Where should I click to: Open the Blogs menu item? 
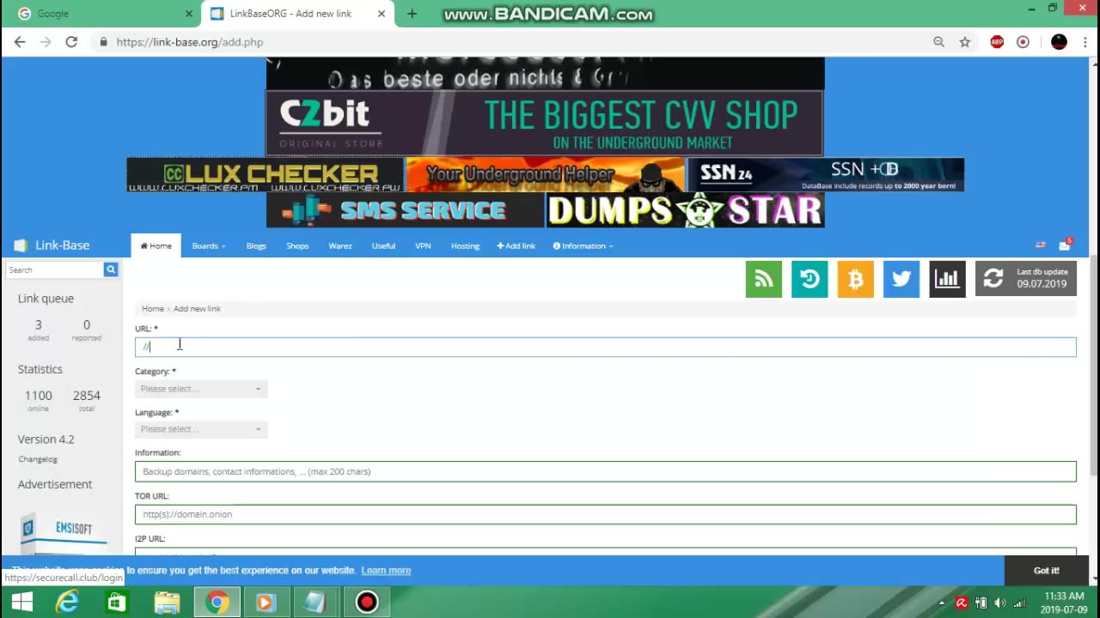pyautogui.click(x=256, y=245)
